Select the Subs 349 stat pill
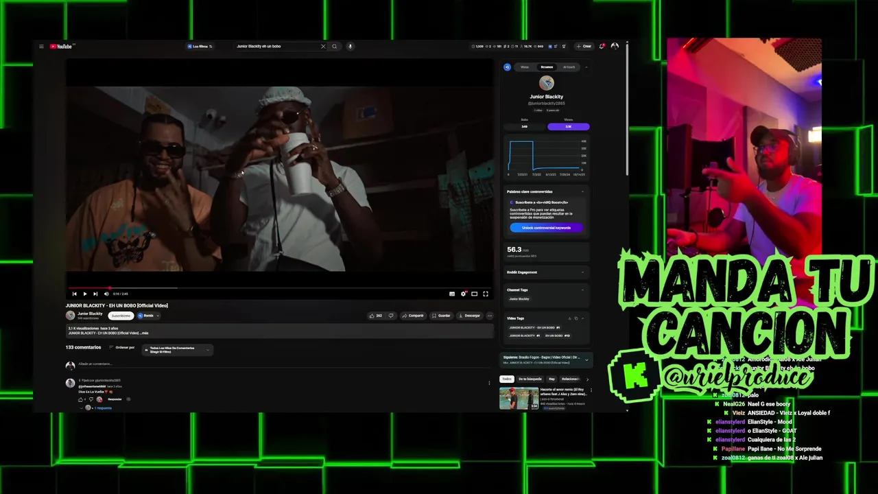Viewport: 878px width, 494px height. coord(525,126)
